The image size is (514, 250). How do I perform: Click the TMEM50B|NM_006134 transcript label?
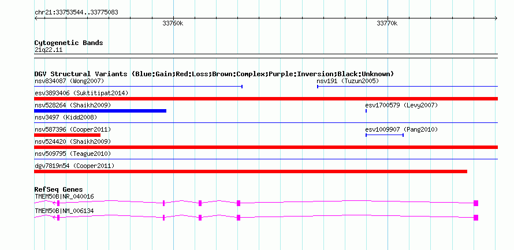click(64, 211)
